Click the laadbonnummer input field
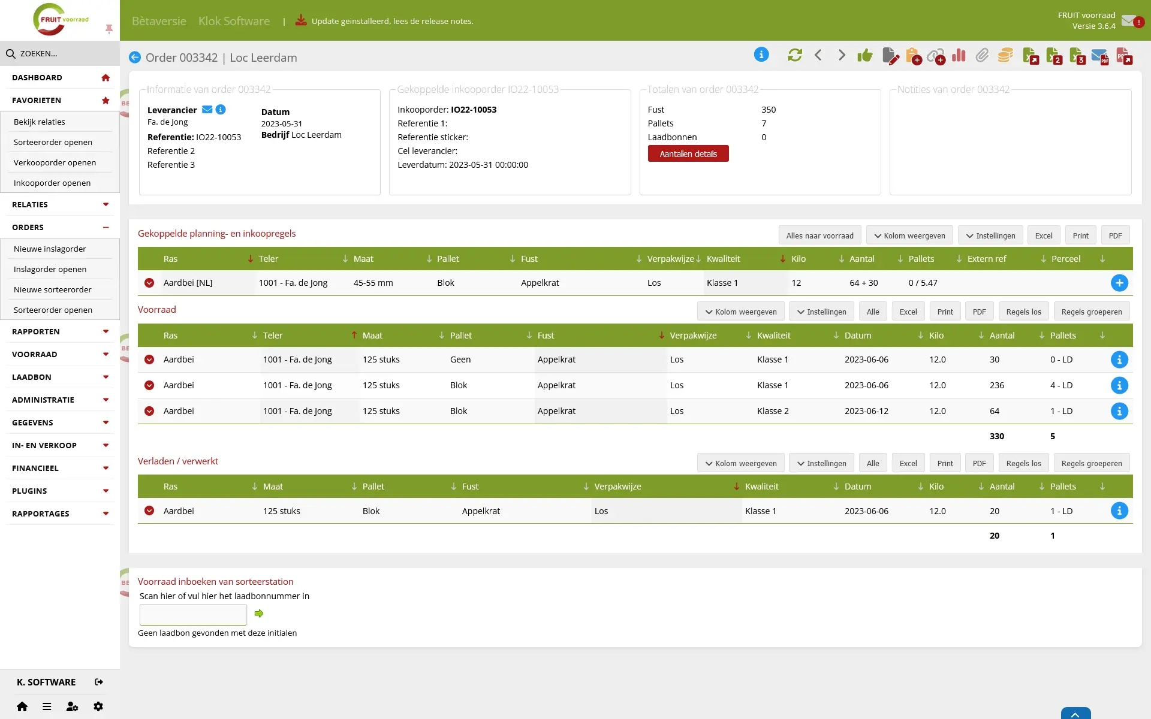 coord(193,614)
